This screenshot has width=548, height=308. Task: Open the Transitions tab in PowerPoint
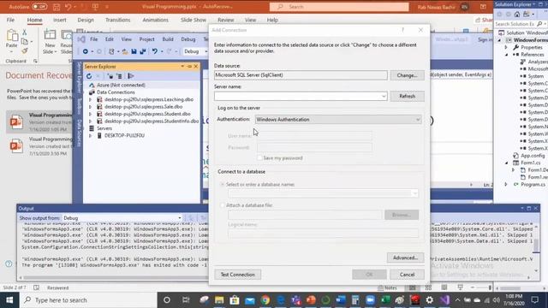pos(118,20)
